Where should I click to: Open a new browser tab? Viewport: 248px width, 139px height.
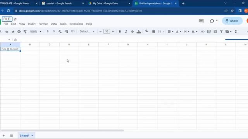pos(183,3)
